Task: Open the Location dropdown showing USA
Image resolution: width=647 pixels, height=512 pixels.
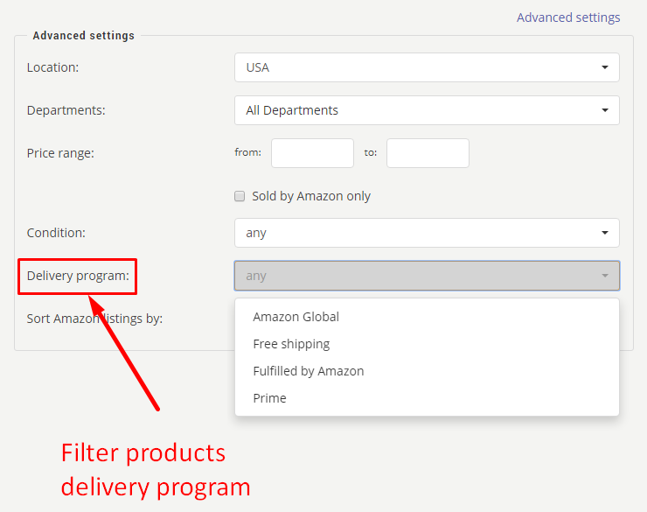Action: click(x=427, y=67)
